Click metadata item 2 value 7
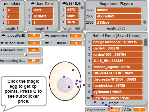Viewport: 149px width, 112px height. [x=13, y=16]
